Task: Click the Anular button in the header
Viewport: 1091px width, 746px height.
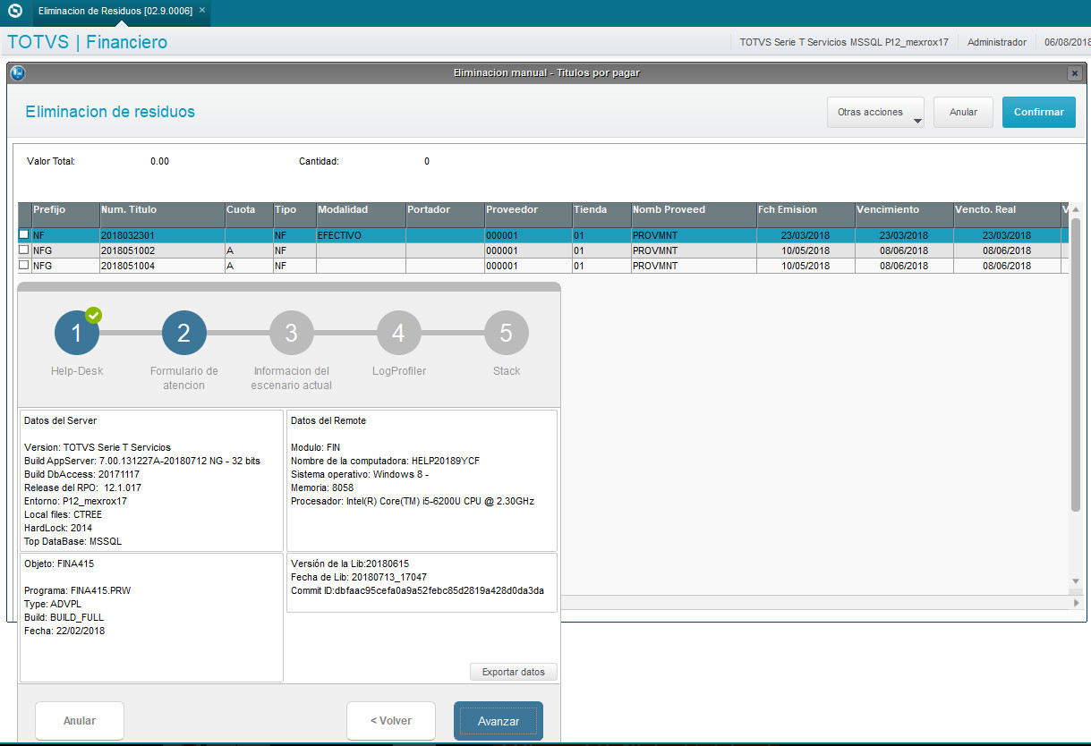Action: tap(963, 113)
